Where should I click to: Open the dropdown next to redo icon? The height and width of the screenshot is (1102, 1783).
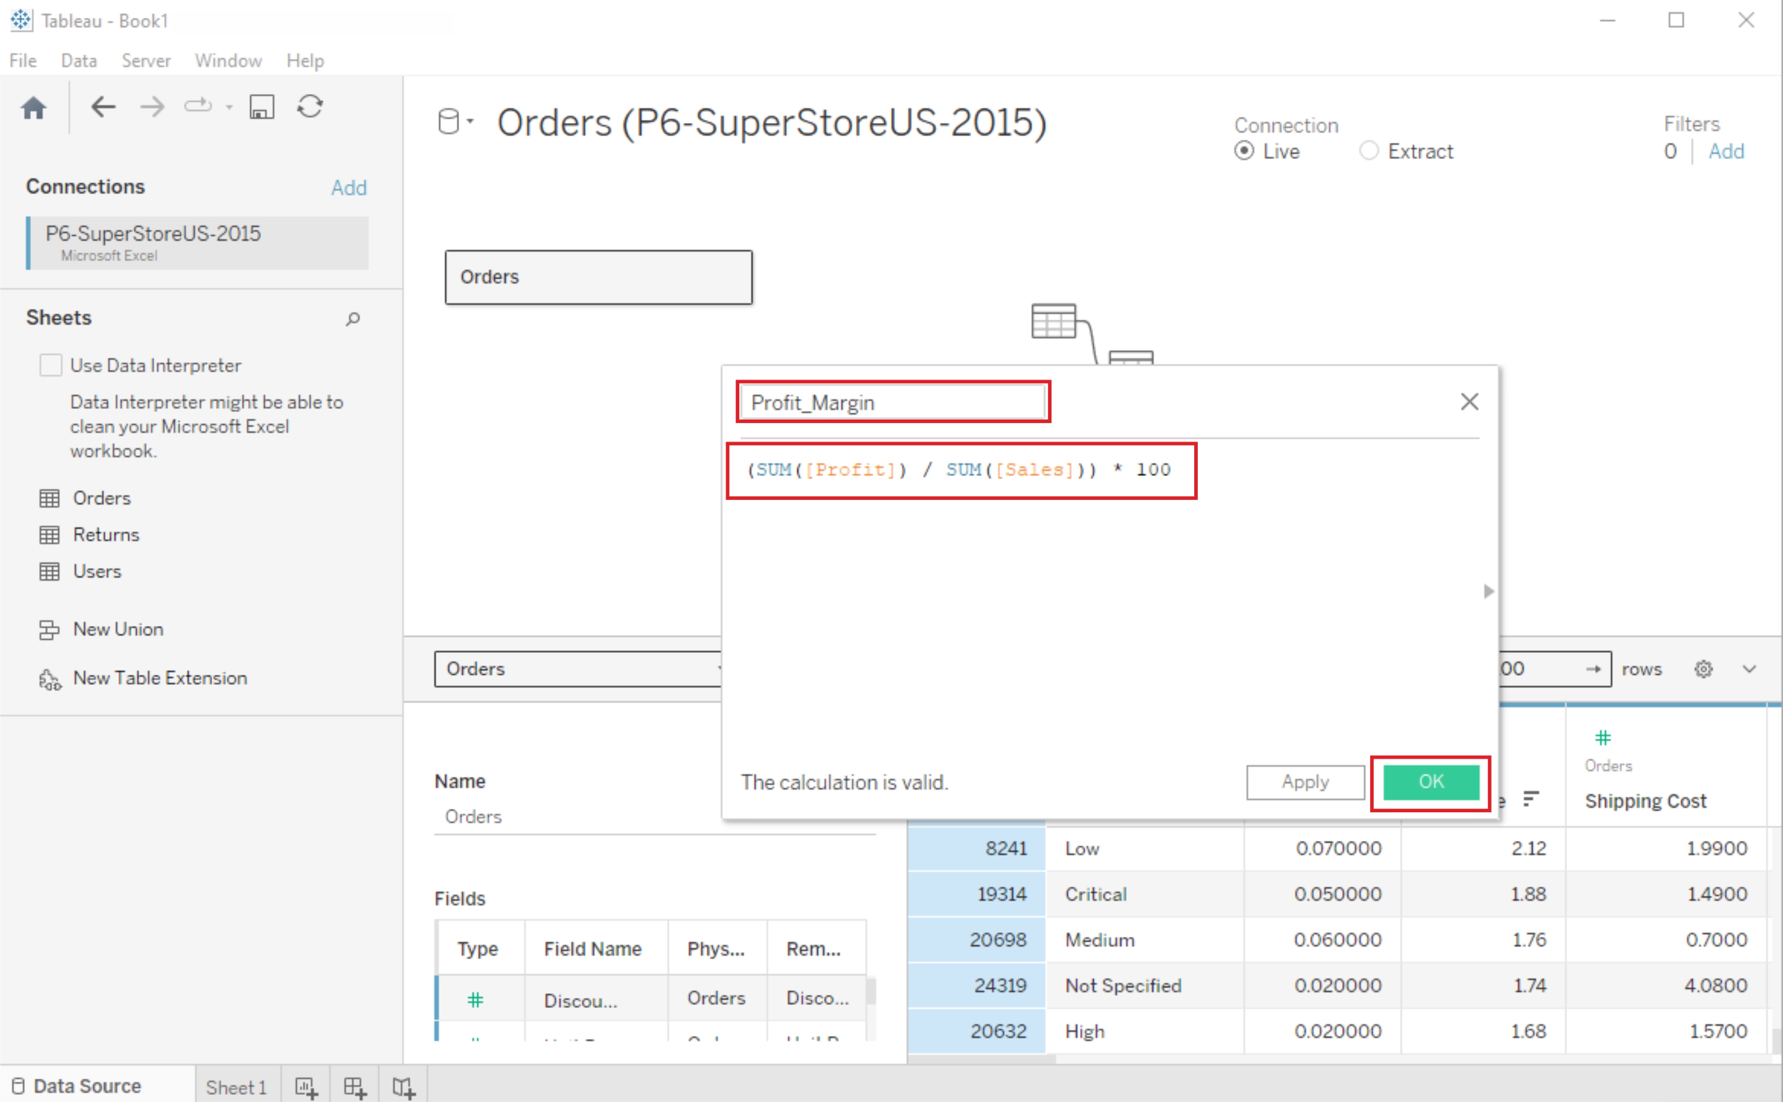tap(230, 107)
